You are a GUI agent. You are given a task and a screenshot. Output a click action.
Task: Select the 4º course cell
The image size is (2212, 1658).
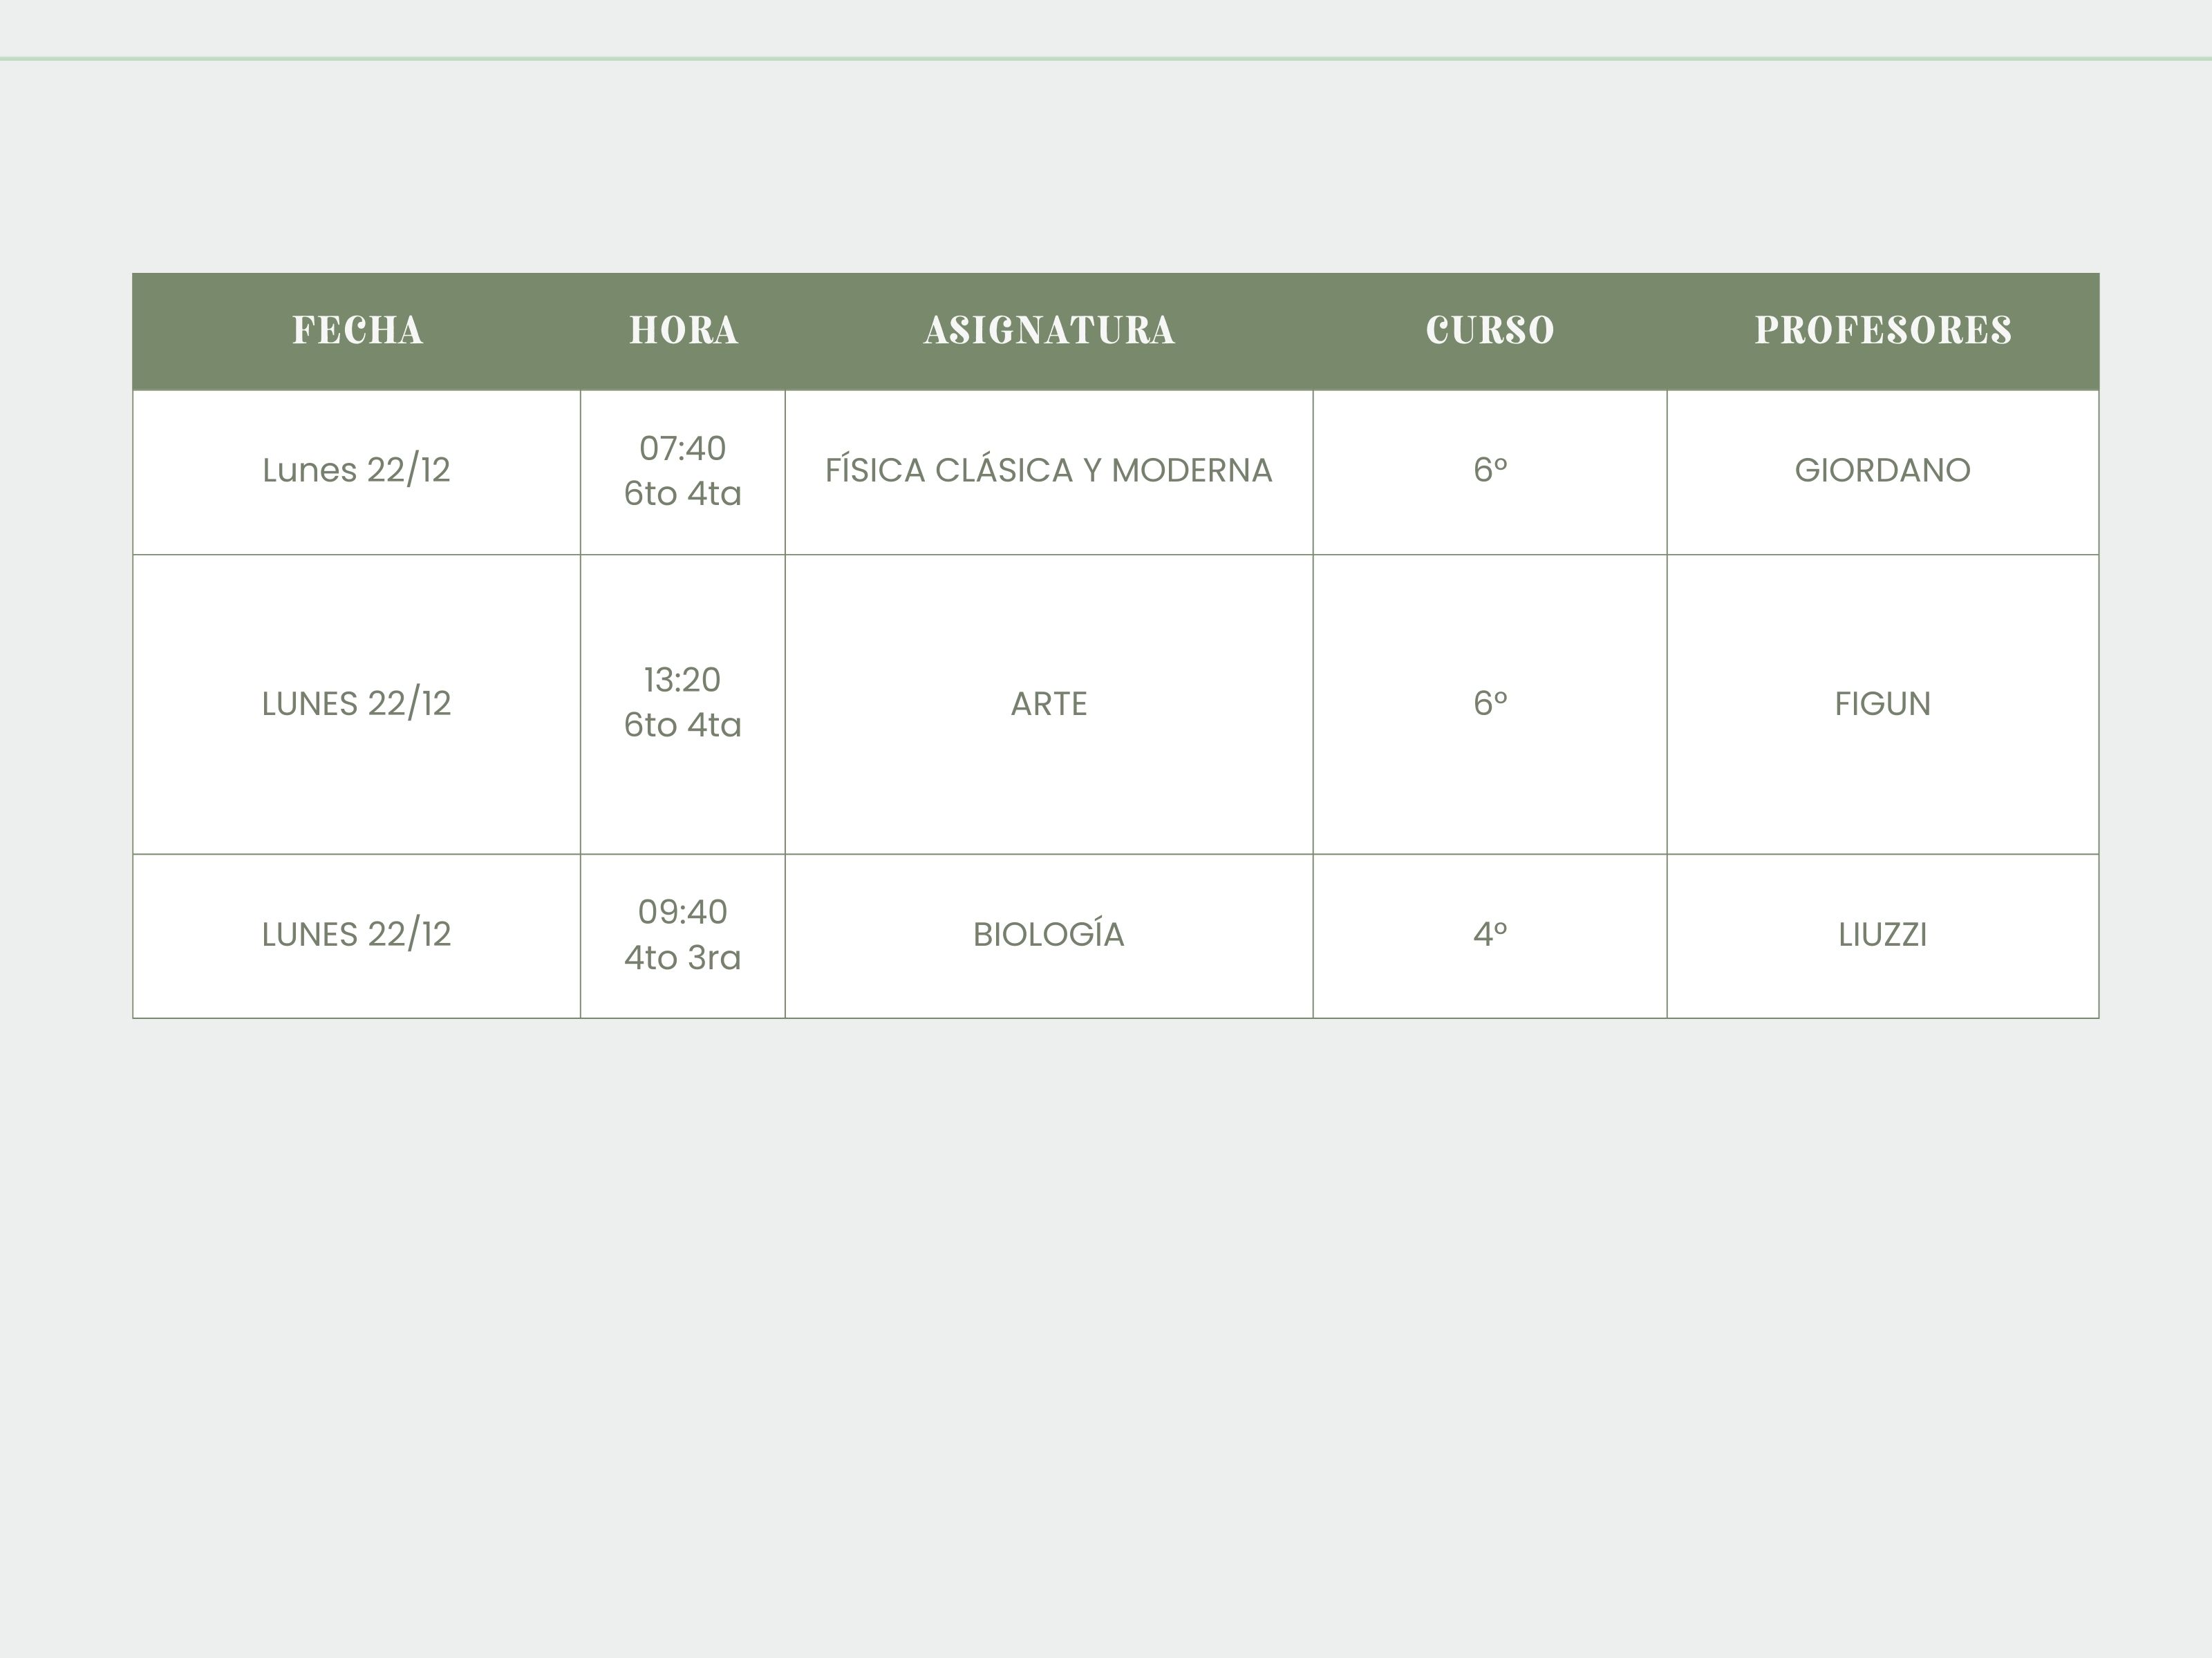pos(1490,935)
